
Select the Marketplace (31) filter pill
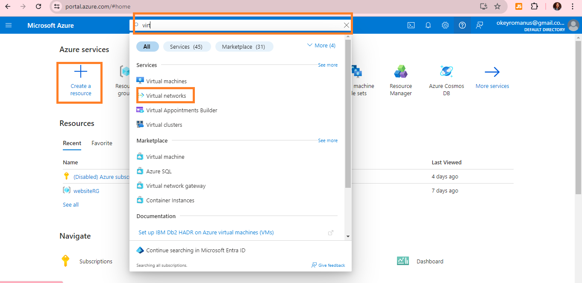[244, 47]
